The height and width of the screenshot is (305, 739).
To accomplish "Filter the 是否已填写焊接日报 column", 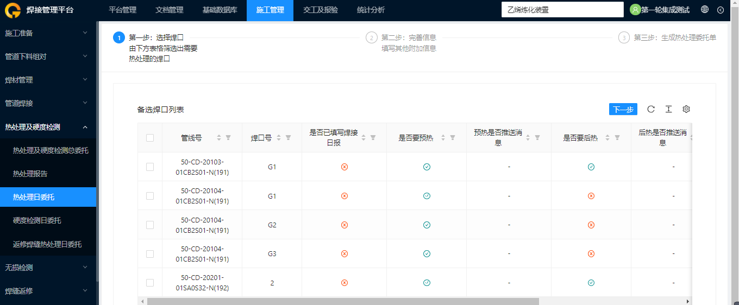I will (x=373, y=138).
